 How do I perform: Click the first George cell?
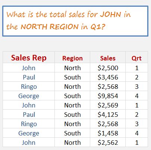point(29,96)
